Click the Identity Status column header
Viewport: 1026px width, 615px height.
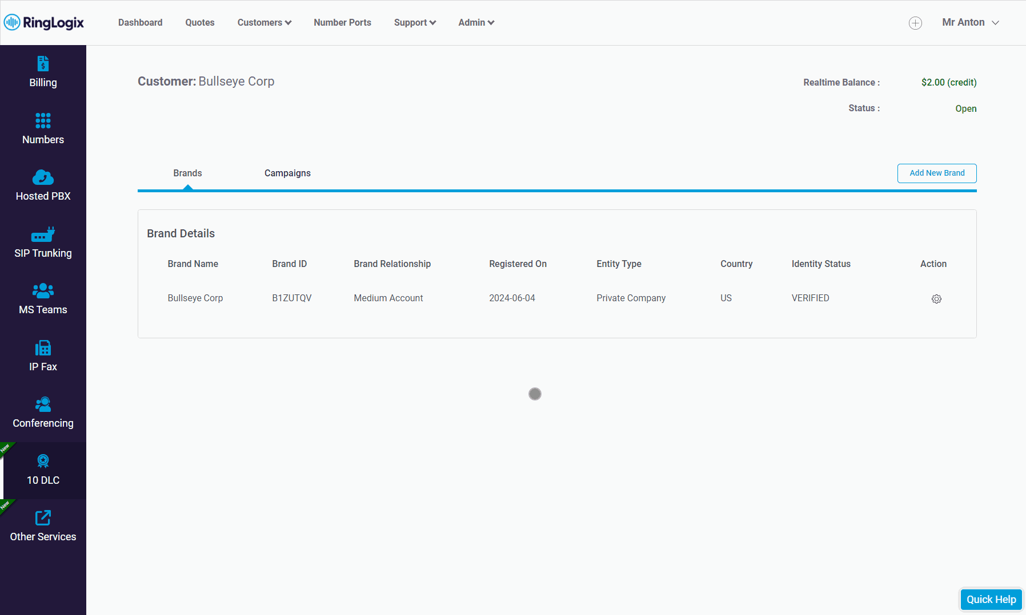coord(821,264)
